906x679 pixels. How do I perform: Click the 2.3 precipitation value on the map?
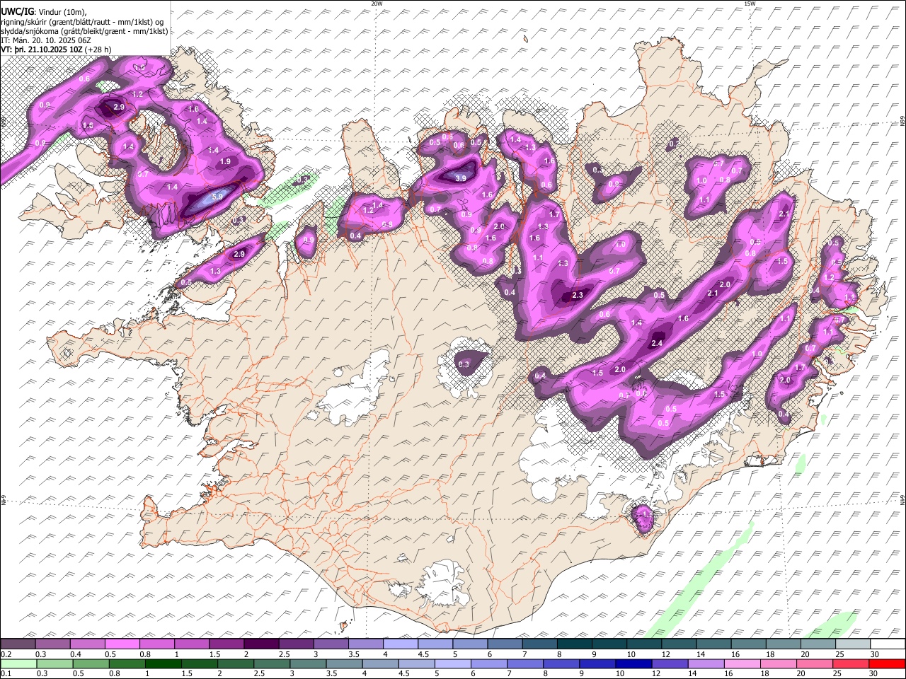click(578, 295)
